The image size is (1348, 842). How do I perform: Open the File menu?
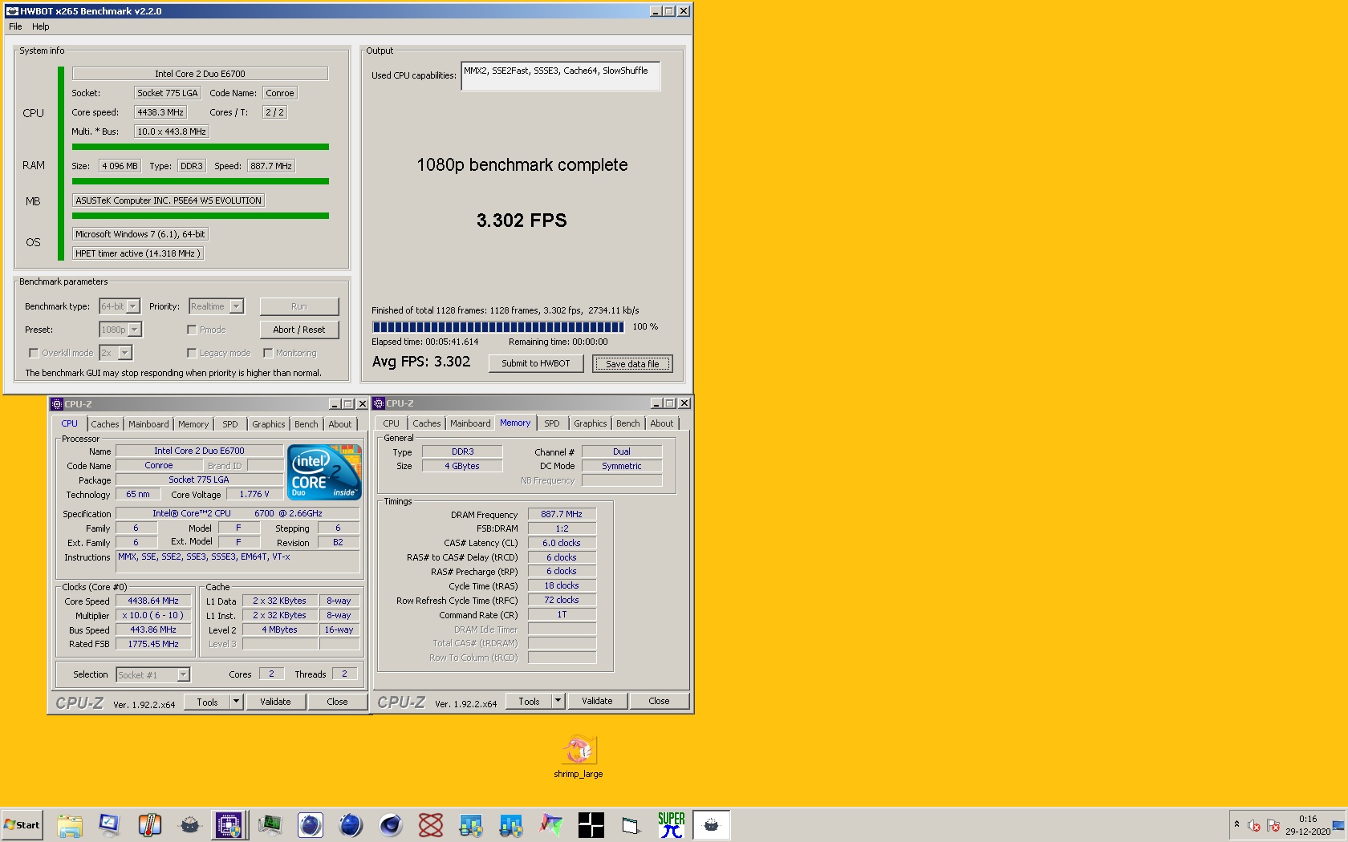pyautogui.click(x=15, y=26)
